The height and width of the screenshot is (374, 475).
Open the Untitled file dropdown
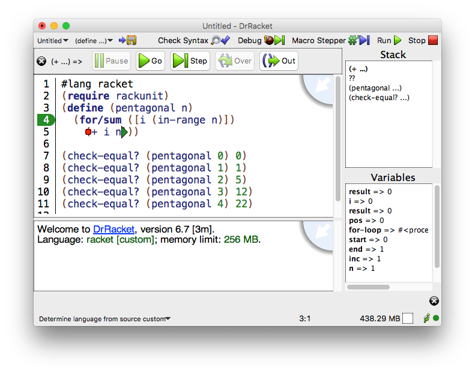(53, 41)
